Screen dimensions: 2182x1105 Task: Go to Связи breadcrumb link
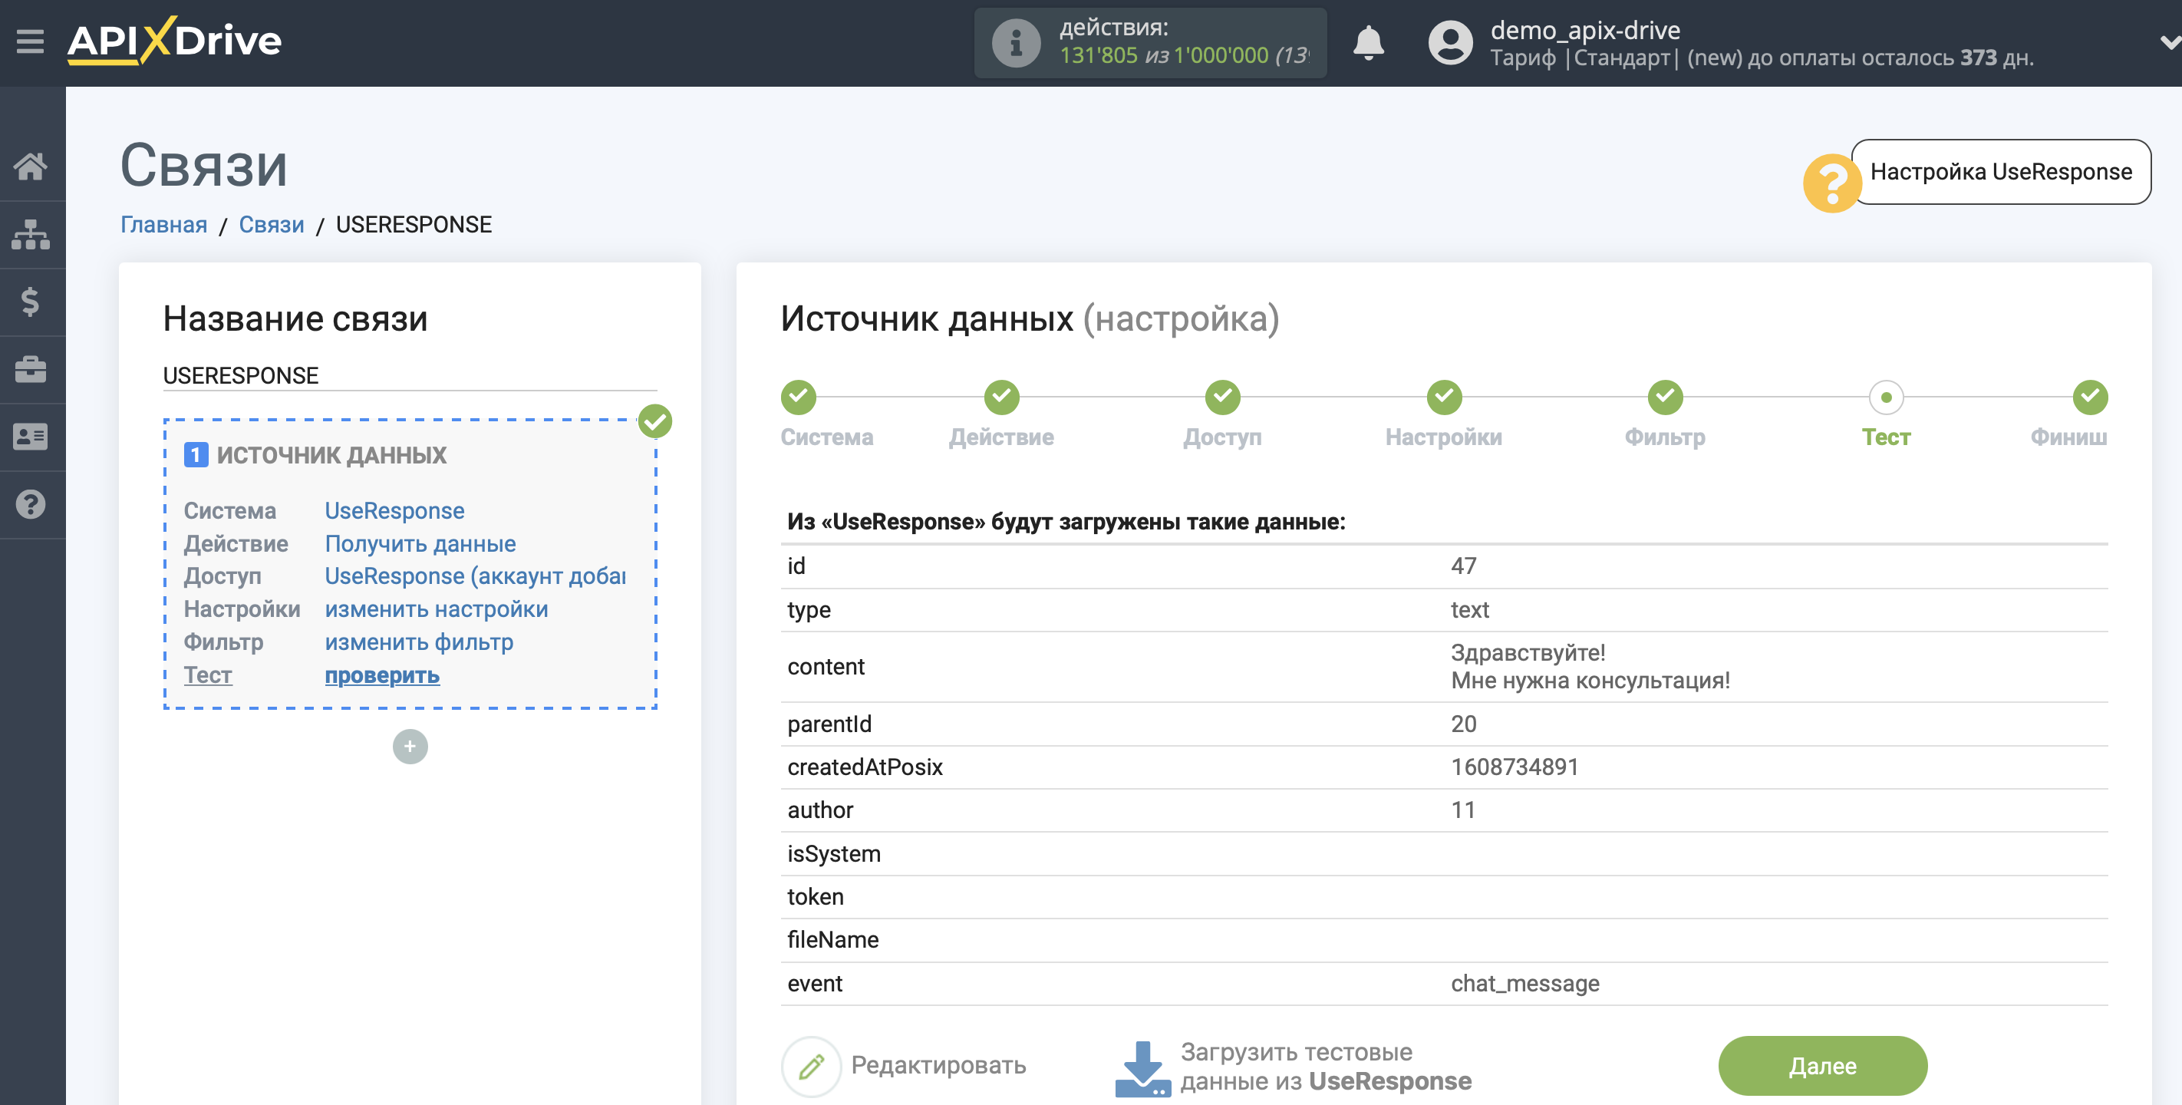[x=271, y=225]
